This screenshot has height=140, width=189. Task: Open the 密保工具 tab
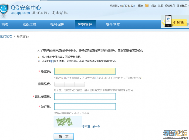pos(29,25)
